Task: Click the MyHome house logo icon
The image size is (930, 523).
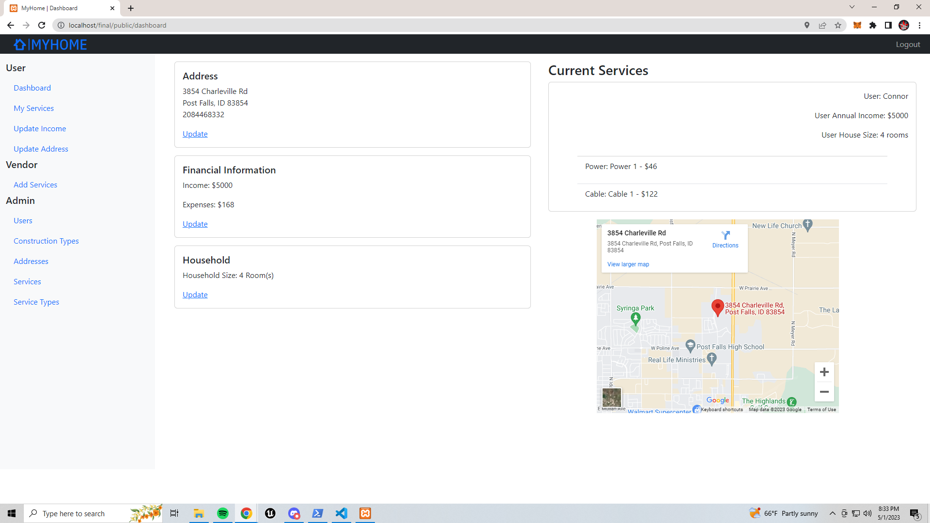Action: [x=20, y=45]
